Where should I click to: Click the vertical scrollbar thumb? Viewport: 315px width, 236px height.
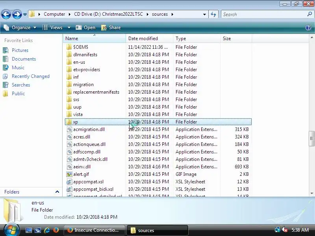click(x=311, y=138)
